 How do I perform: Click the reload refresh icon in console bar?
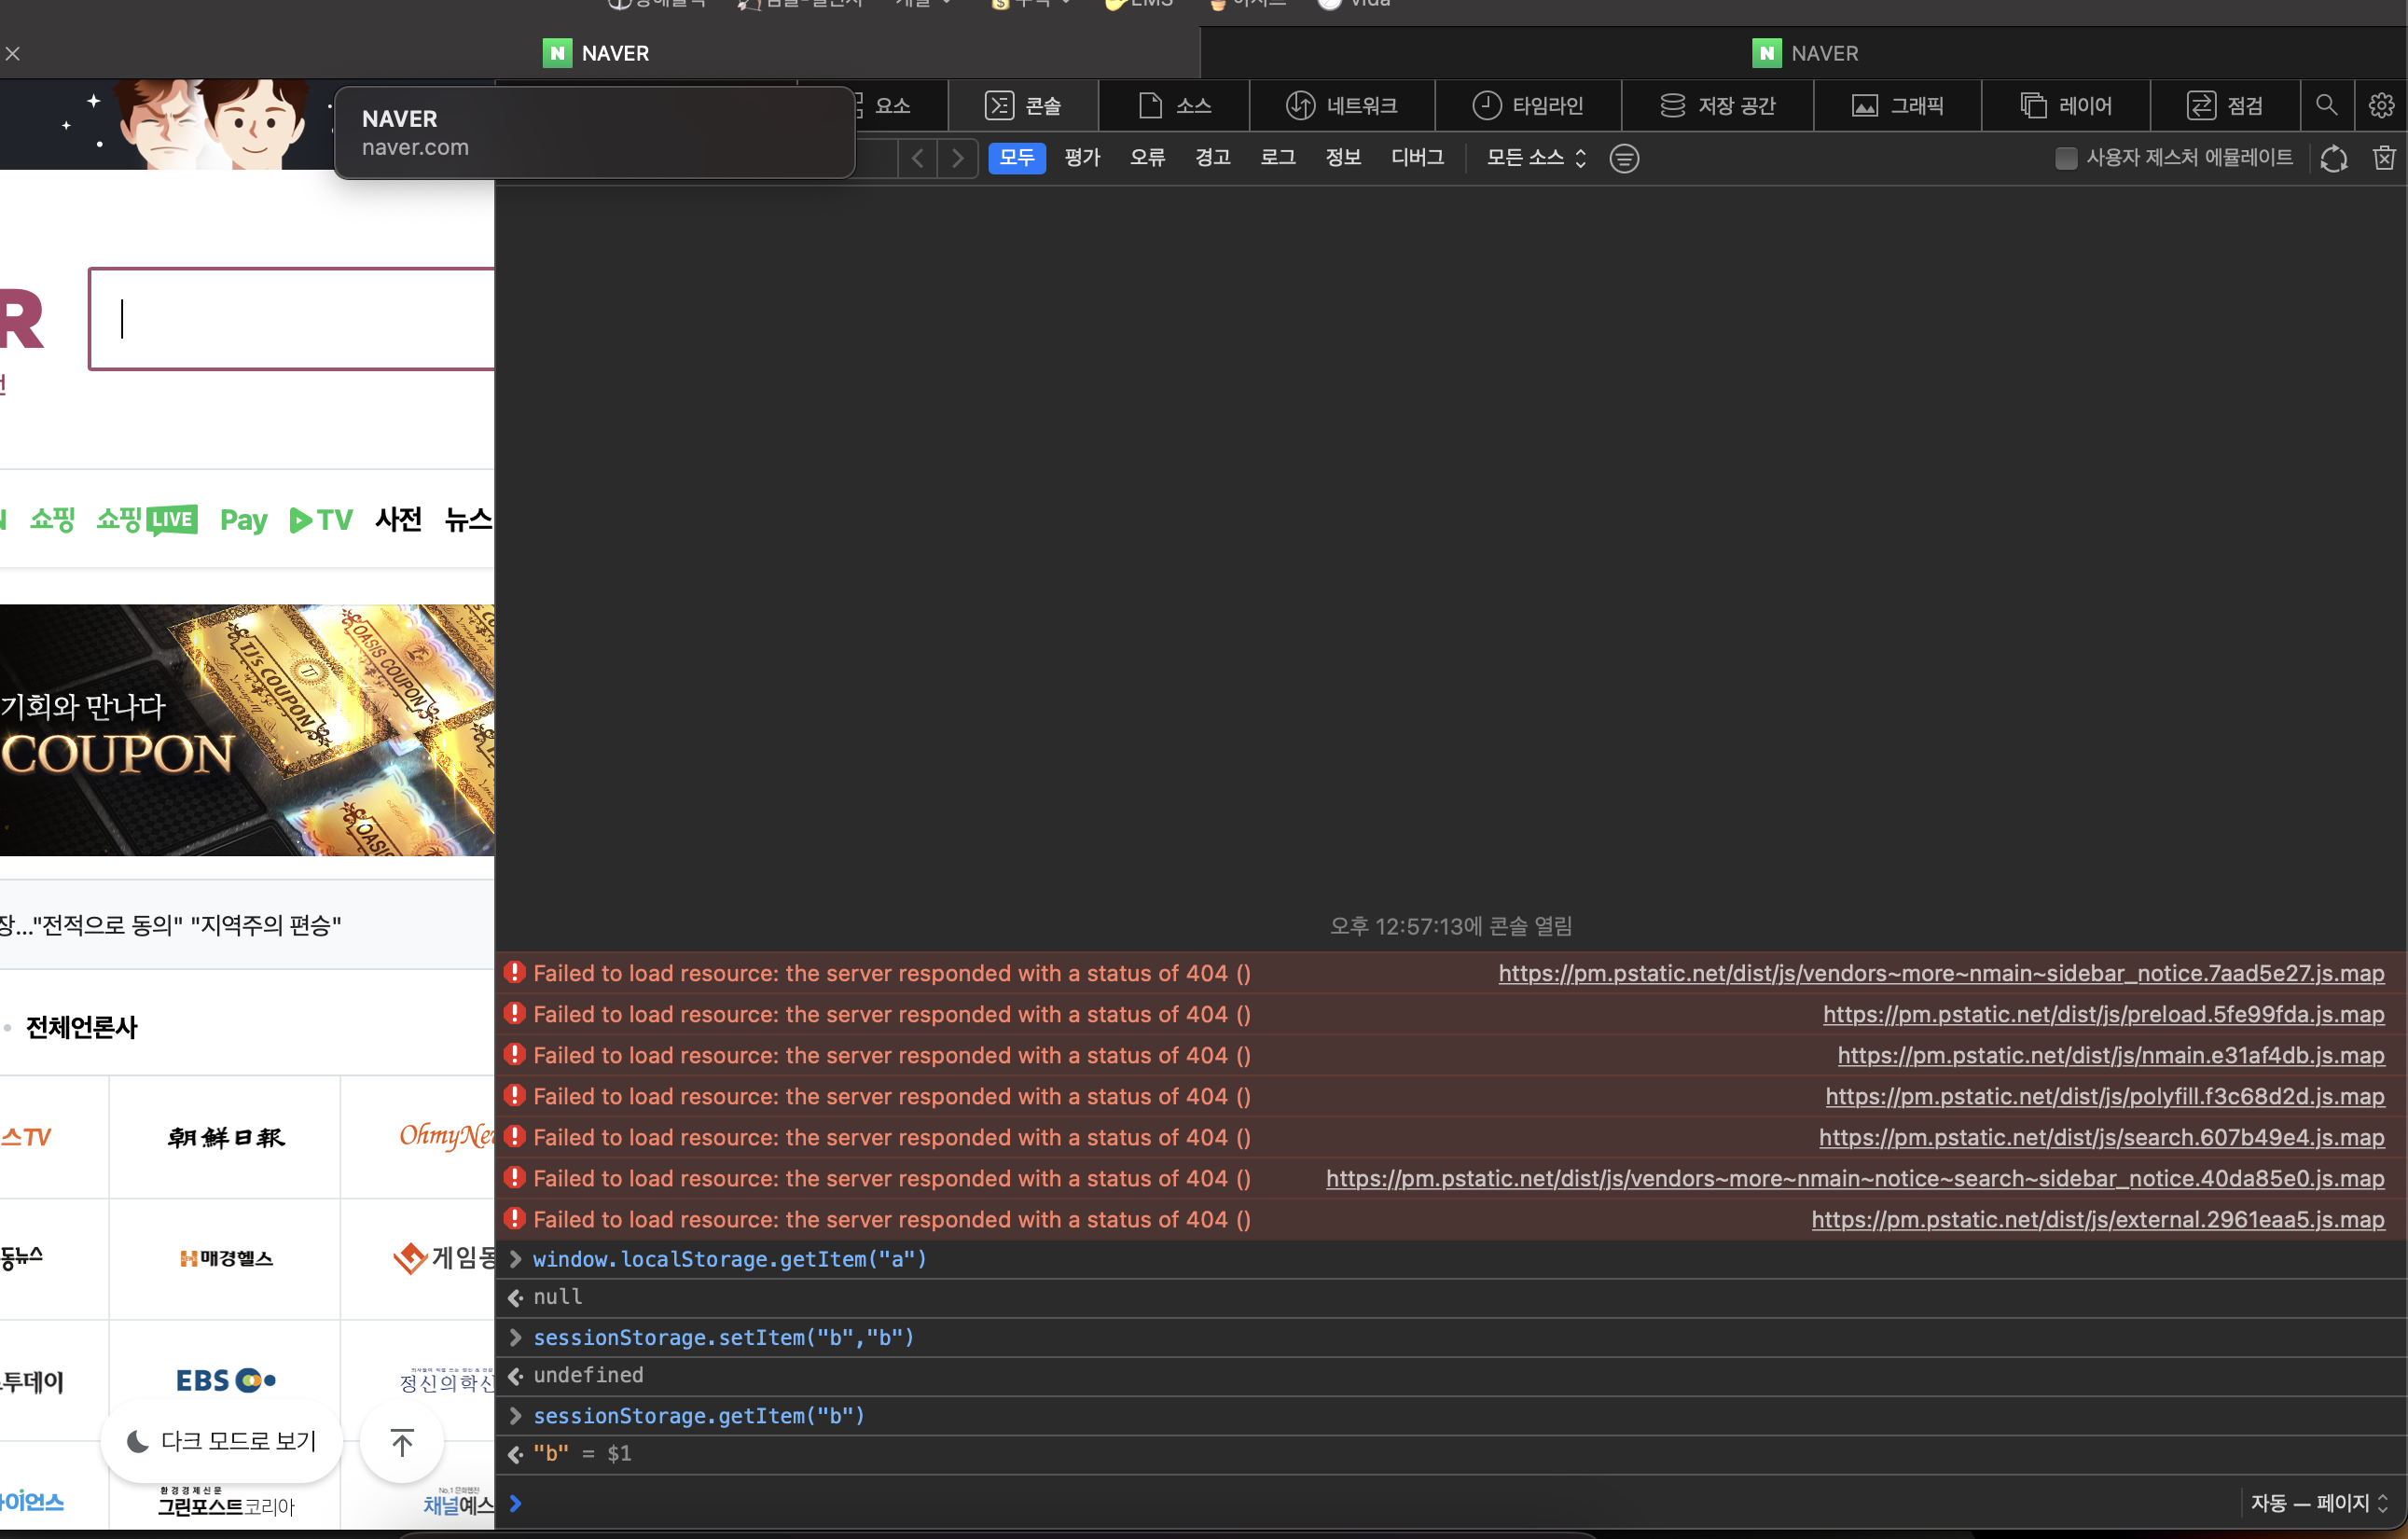pyautogui.click(x=2333, y=158)
